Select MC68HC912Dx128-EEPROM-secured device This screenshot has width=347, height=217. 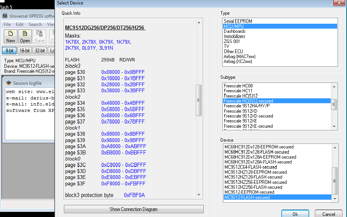[278, 147]
